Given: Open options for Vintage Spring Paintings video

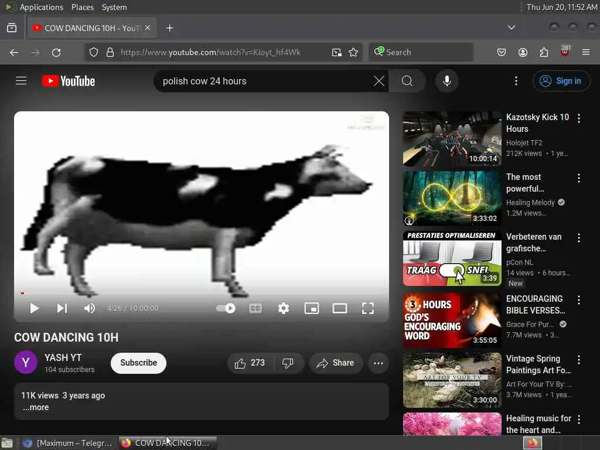Looking at the screenshot, I should (578, 360).
